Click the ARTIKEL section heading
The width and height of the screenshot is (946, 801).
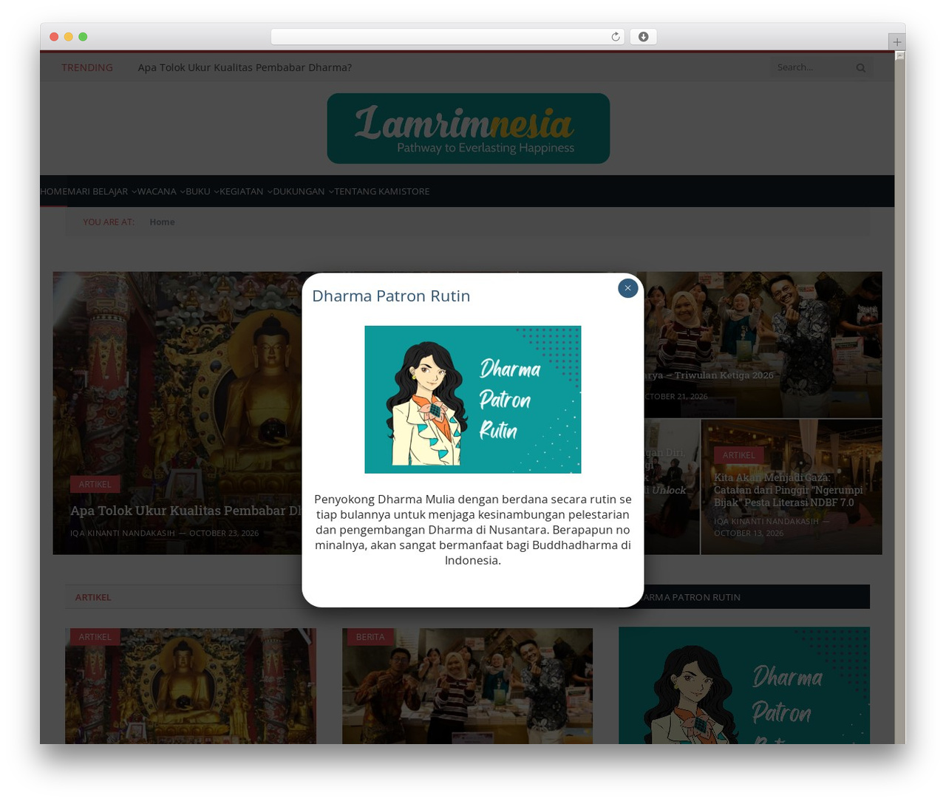coord(93,597)
